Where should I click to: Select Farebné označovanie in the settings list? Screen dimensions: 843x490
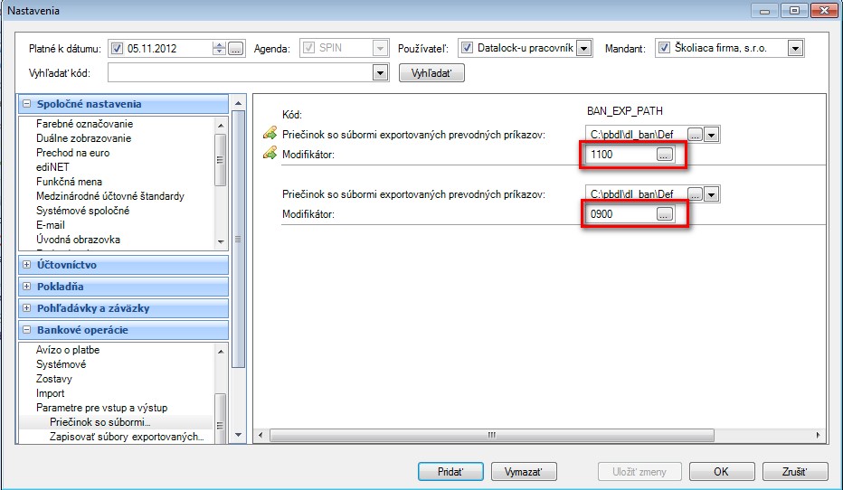(84, 124)
